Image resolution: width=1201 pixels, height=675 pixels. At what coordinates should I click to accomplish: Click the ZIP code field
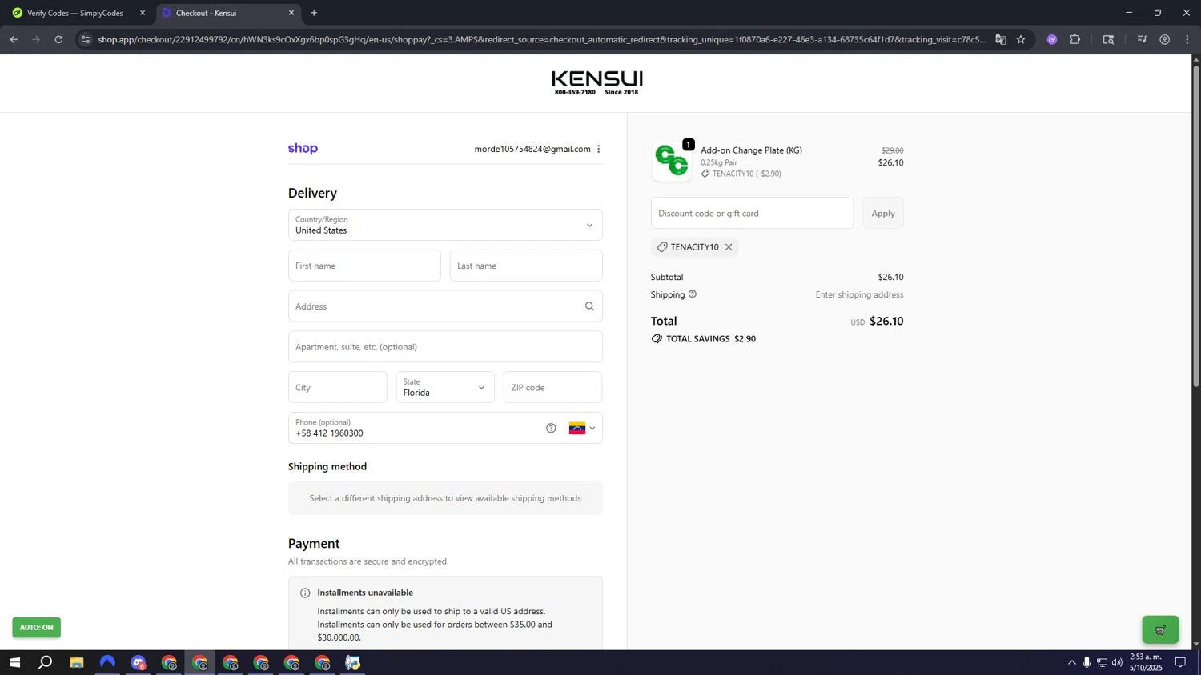click(x=552, y=387)
